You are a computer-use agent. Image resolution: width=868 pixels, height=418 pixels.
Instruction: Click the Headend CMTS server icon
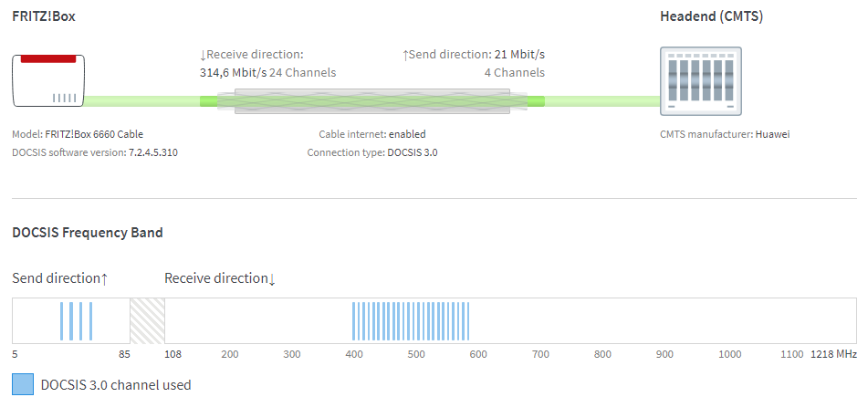pos(701,81)
